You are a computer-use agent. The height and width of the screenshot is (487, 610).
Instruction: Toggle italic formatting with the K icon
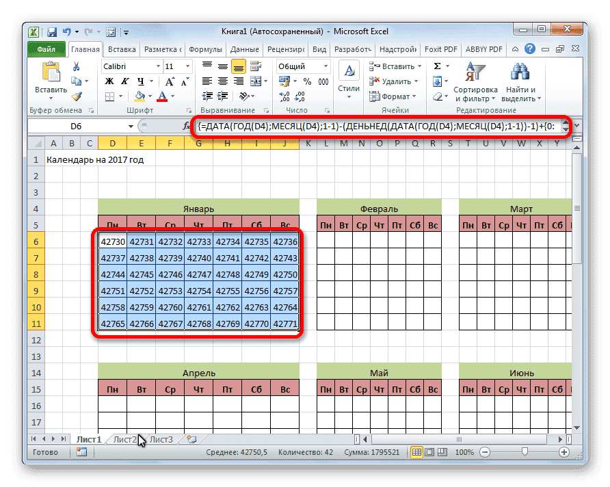pyautogui.click(x=125, y=81)
